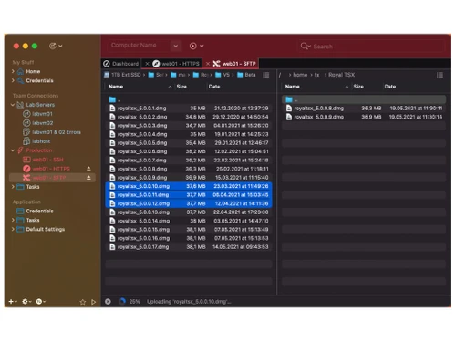Image resolution: width=456 pixels, height=342 pixels.
Task: Cancel the upload with the stop icon
Action: pyautogui.click(x=108, y=302)
